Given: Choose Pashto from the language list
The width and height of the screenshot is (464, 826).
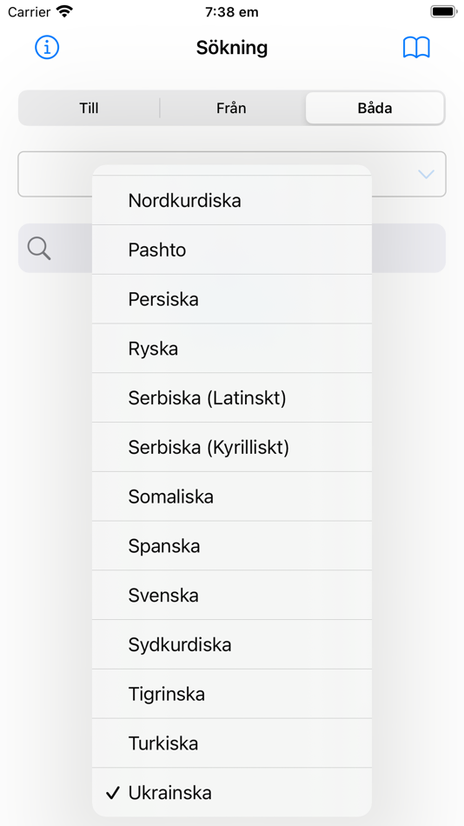Looking at the screenshot, I should click(232, 250).
